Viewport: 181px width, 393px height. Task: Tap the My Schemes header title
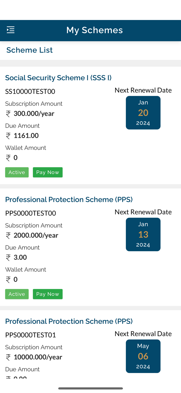[95, 30]
